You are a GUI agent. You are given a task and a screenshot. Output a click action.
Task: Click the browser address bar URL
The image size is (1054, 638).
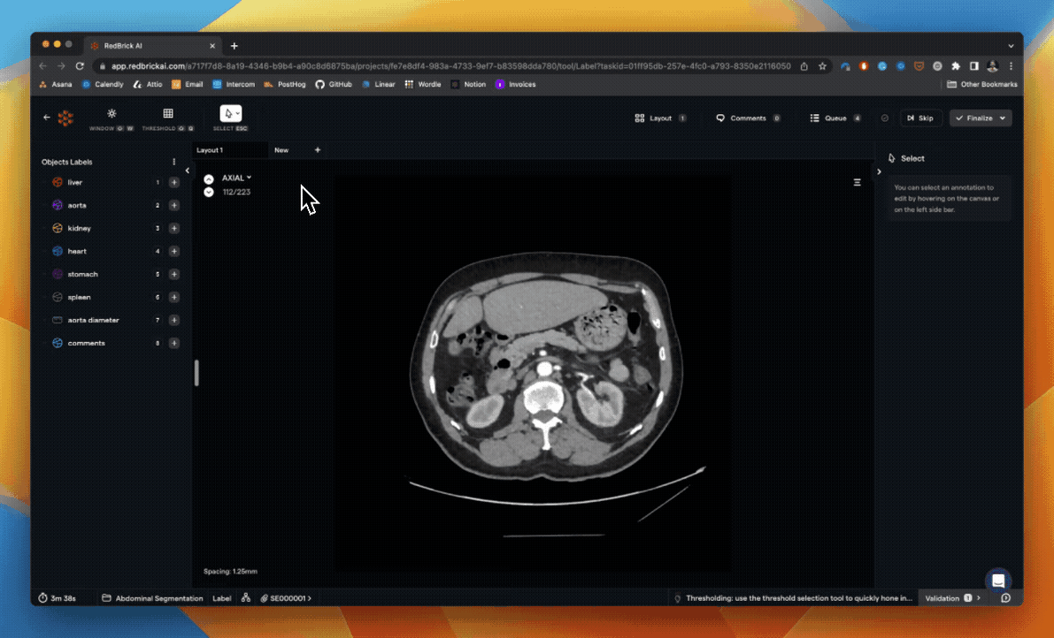451,65
